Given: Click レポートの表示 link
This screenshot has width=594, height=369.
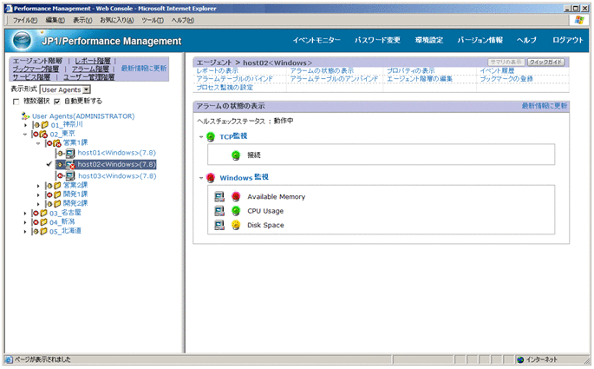Looking at the screenshot, I should [218, 70].
